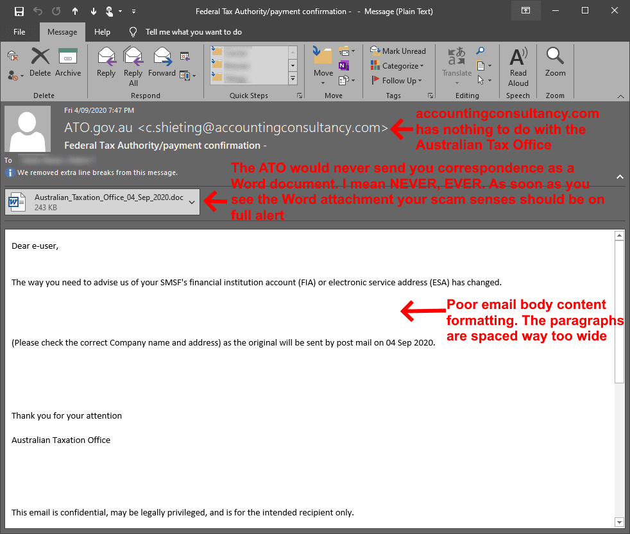The image size is (630, 534).
Task: Click the email confidentiality disclaimer line
Action: (x=182, y=512)
